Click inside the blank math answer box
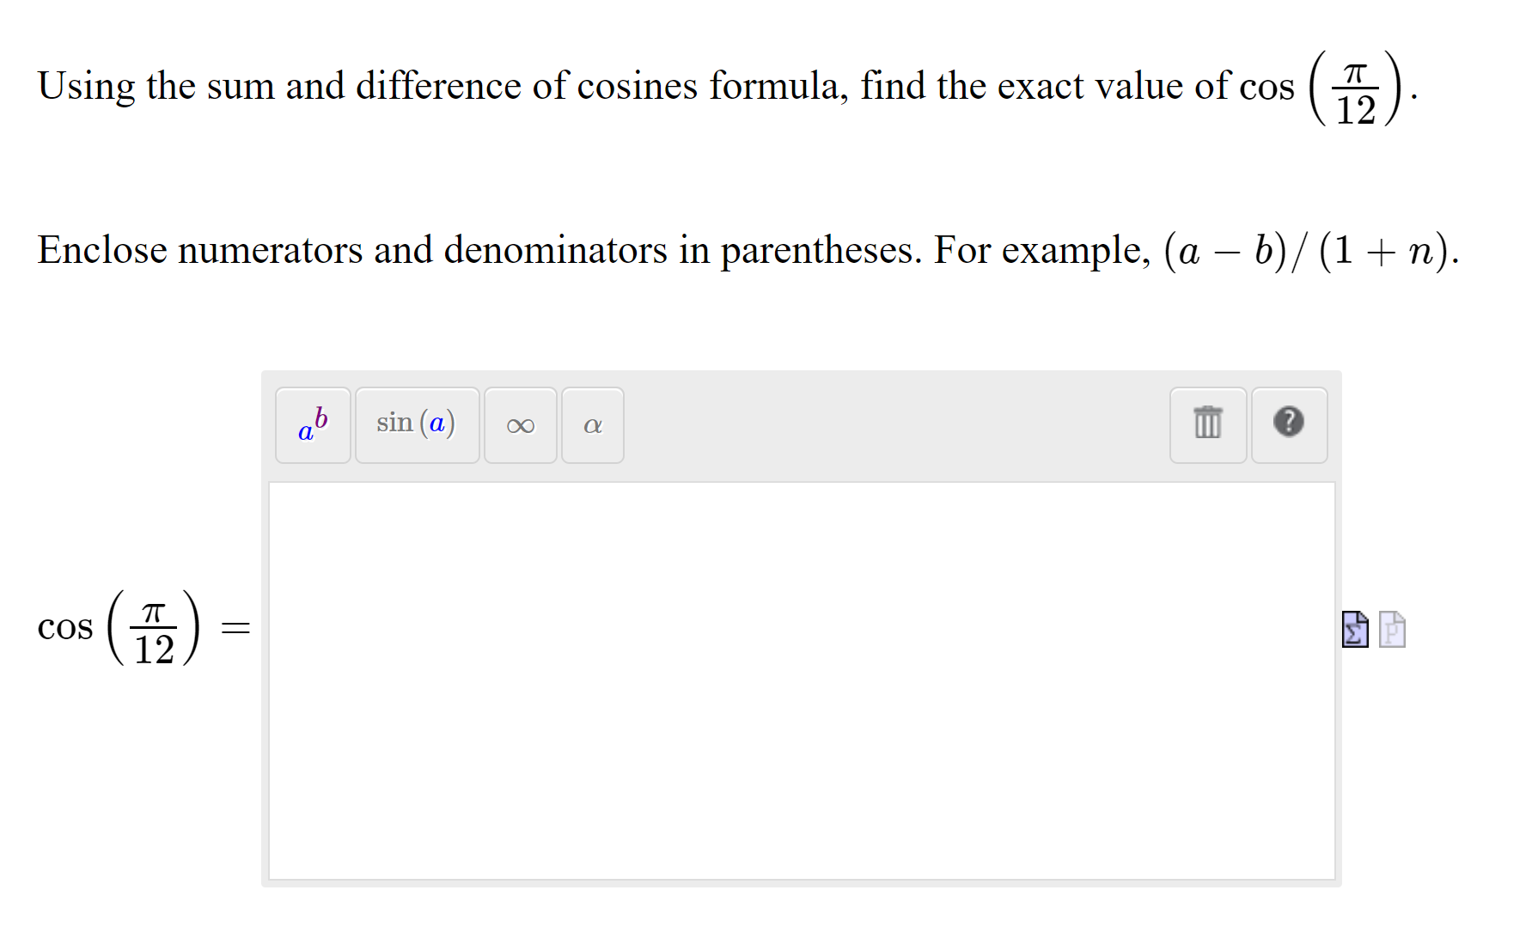1538x939 pixels. (799, 679)
